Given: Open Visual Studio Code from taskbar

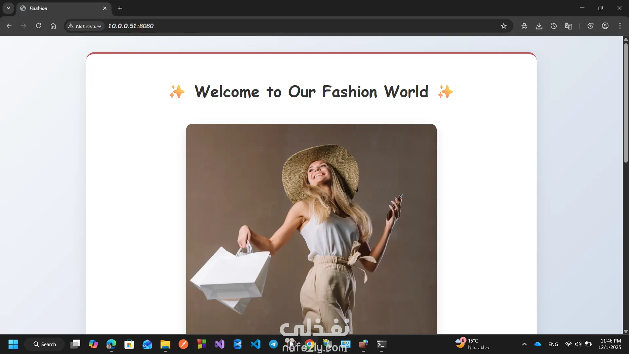Looking at the screenshot, I should (256, 344).
